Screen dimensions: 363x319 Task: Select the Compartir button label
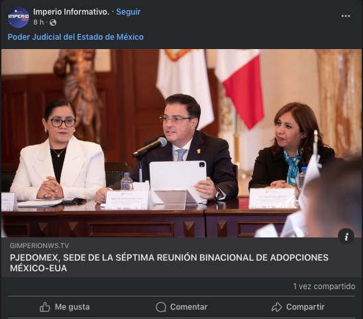tap(305, 307)
